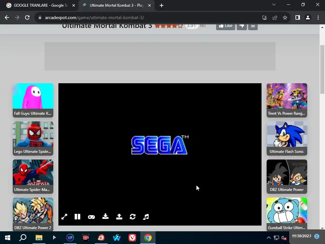This screenshot has height=244, width=325.
Task: Click the page vertical scrollbar thumb
Action: point(322,70)
